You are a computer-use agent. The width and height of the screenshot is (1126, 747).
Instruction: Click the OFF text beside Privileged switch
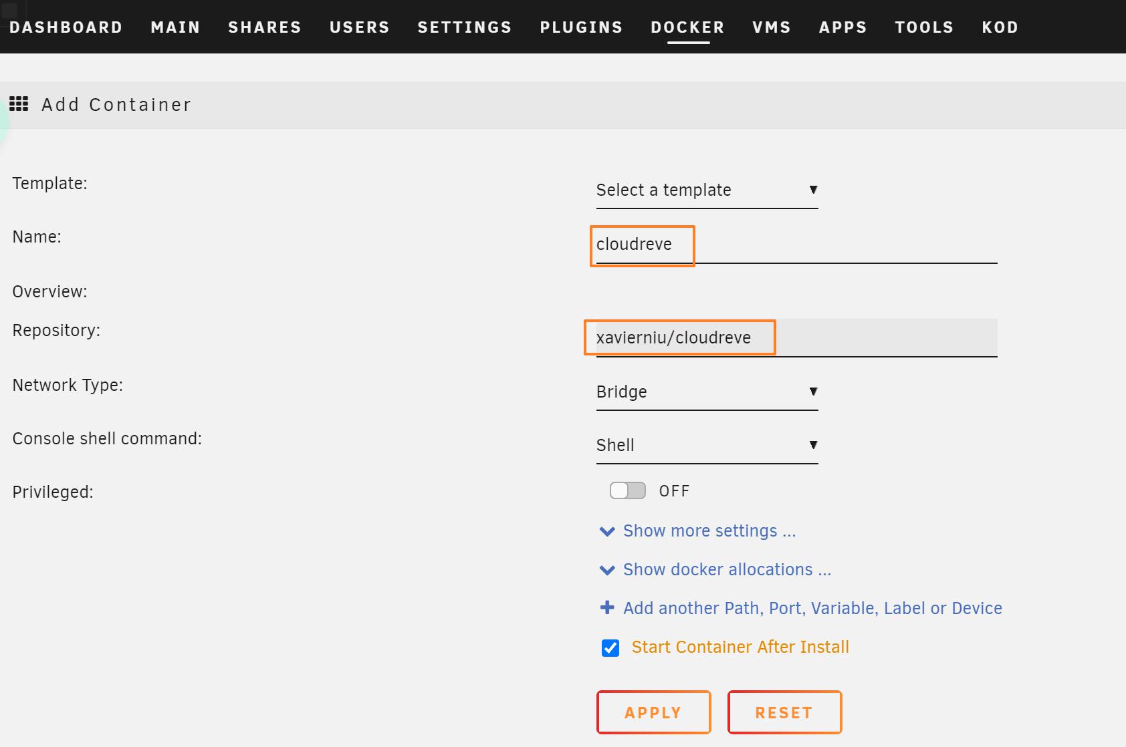(x=674, y=491)
